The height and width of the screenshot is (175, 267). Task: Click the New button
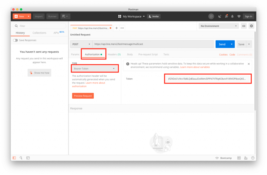tap(19, 16)
